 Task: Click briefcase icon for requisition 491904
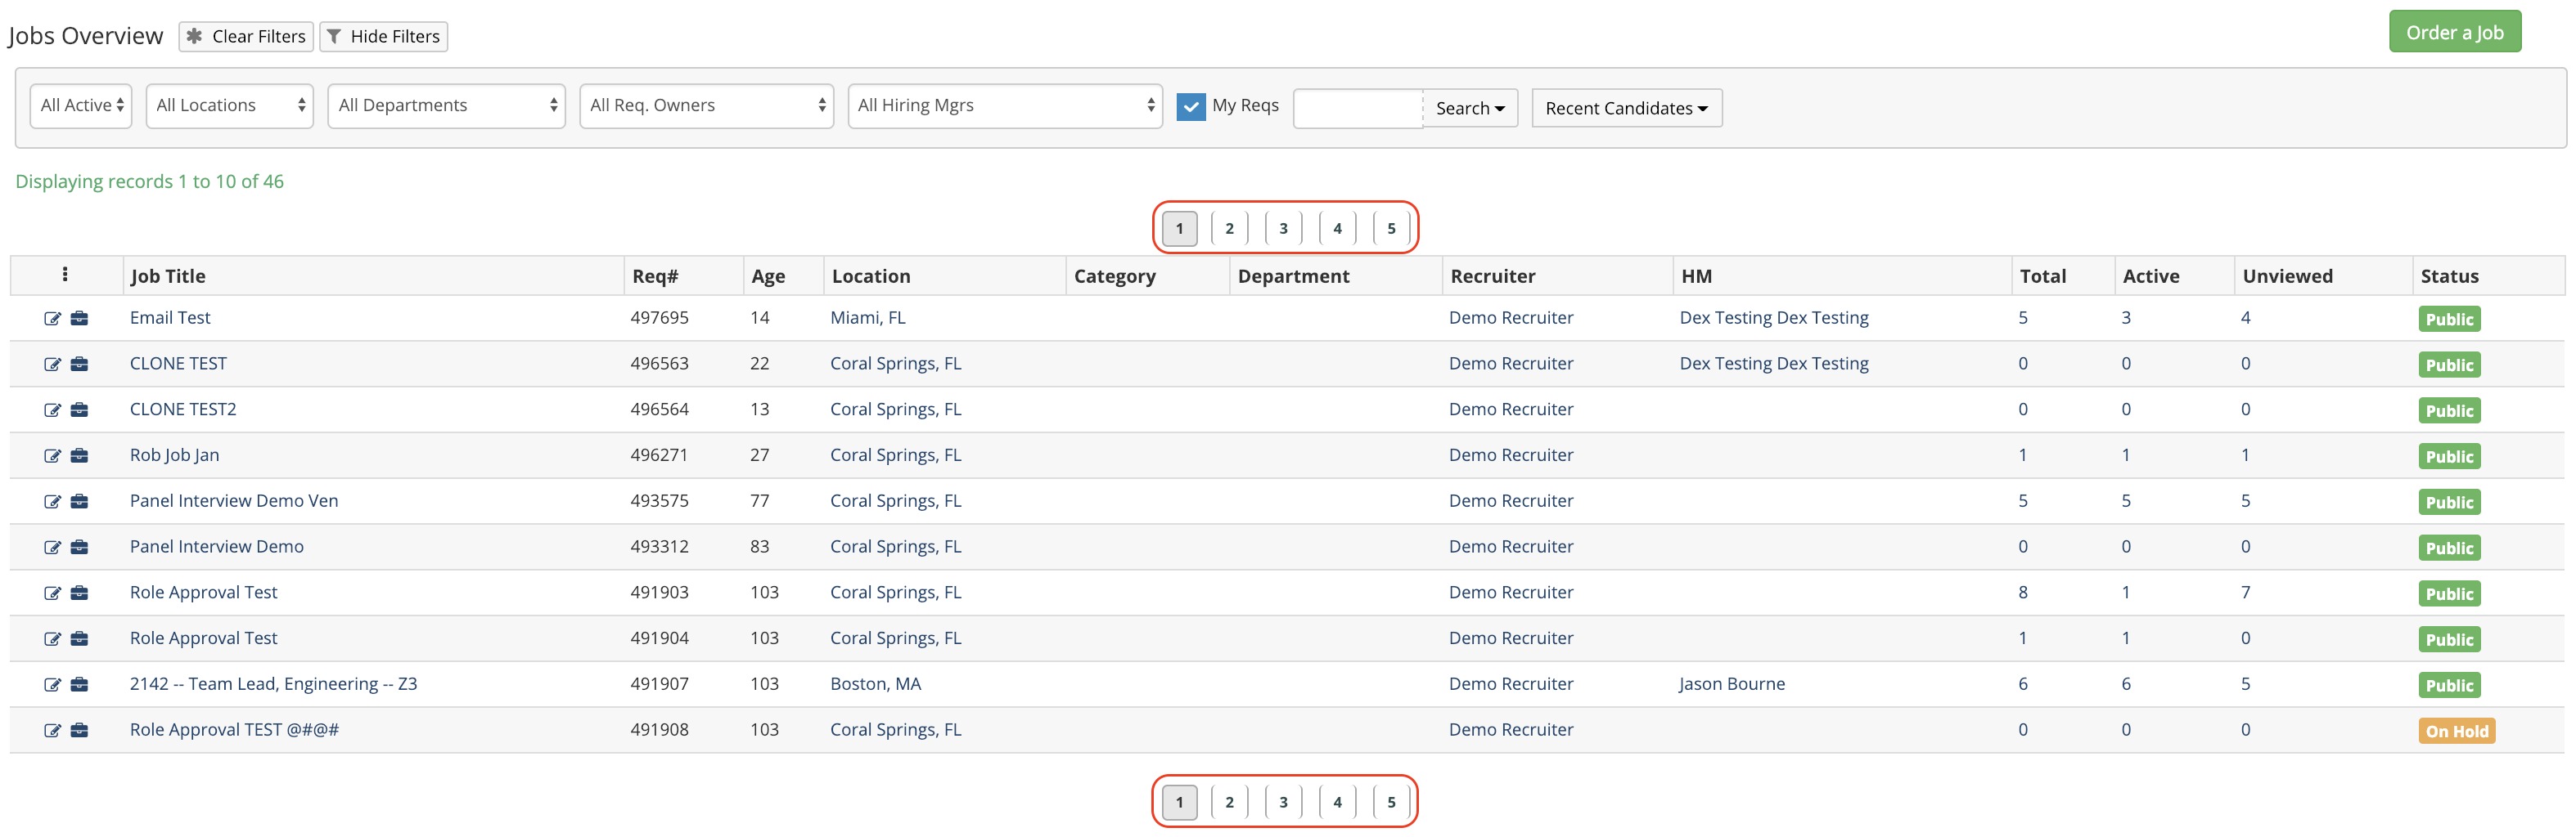pos(79,640)
